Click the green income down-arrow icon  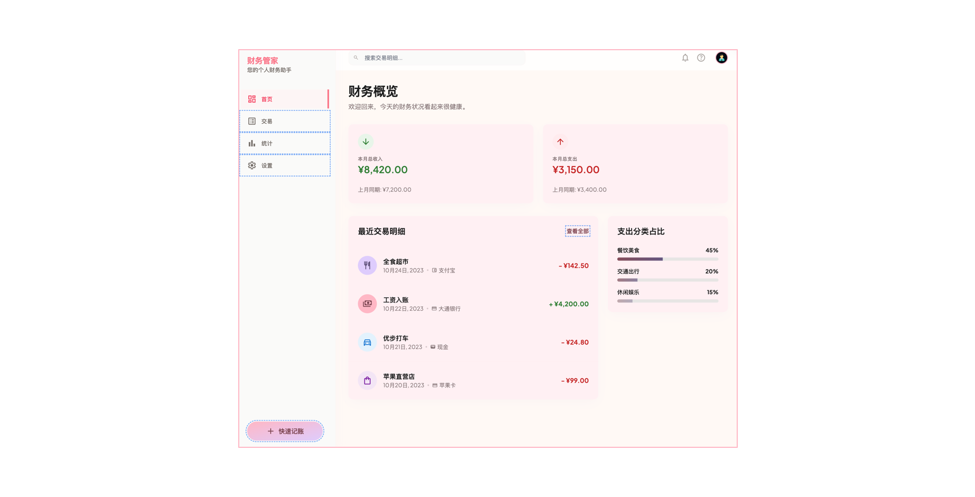point(366,142)
